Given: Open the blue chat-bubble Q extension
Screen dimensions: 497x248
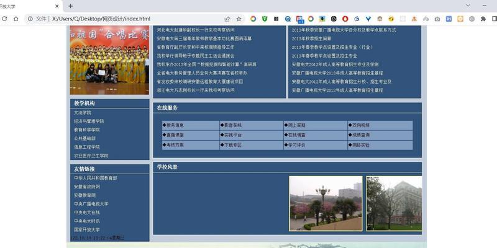Looking at the screenshot, I should click(288, 19).
